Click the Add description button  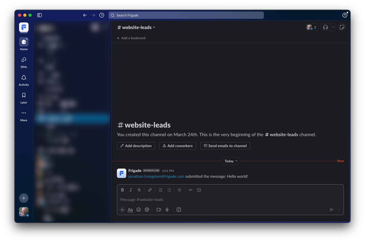[x=136, y=146]
